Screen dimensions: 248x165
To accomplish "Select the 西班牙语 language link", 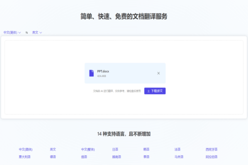I will [211, 149].
